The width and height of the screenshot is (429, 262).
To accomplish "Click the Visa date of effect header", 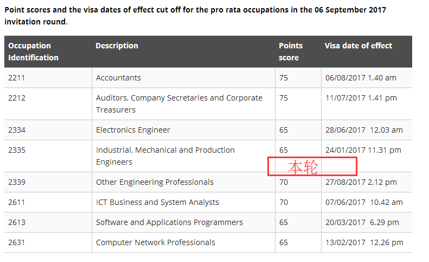I will [x=358, y=46].
